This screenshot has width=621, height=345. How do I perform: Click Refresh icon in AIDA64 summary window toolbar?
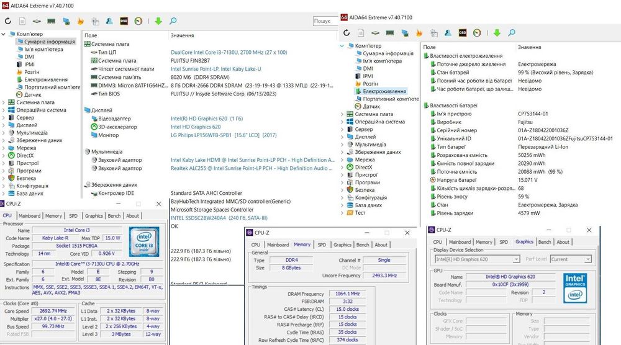pyautogui.click(x=8, y=21)
